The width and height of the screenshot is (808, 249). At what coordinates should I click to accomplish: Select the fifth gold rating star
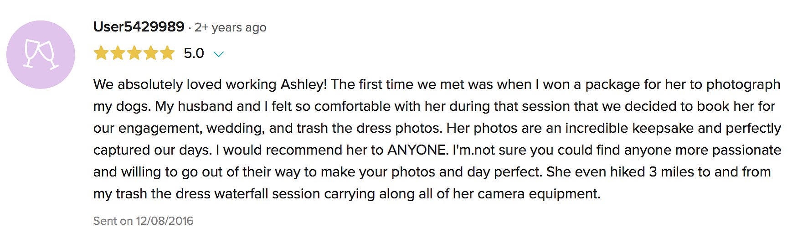click(x=167, y=53)
